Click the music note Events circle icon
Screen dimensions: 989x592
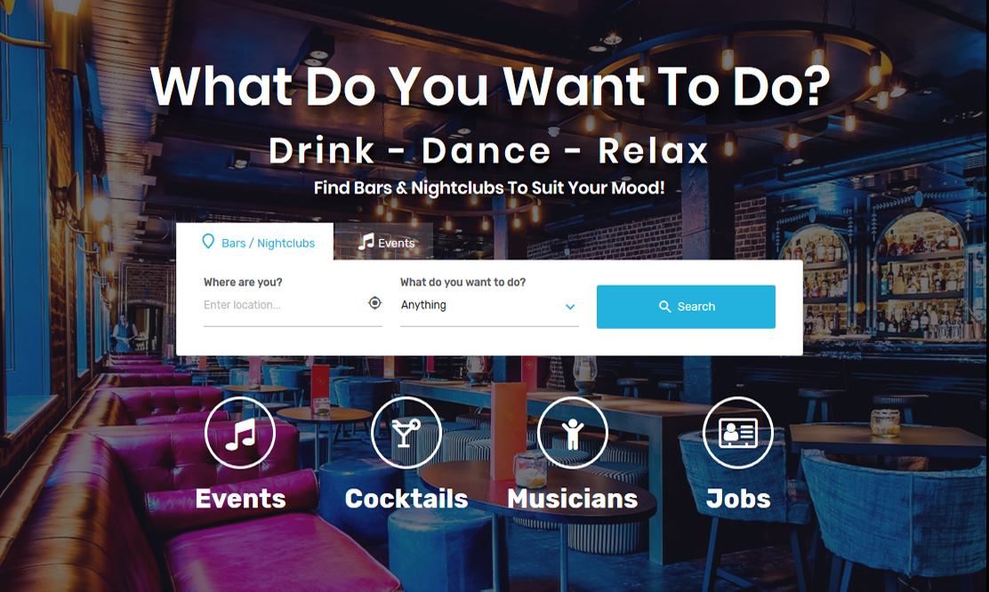239,433
